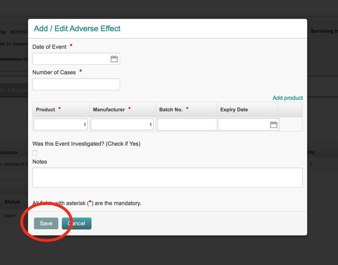Screen dimensions: 338x265
Task: Click the Add product link
Action: pos(288,98)
